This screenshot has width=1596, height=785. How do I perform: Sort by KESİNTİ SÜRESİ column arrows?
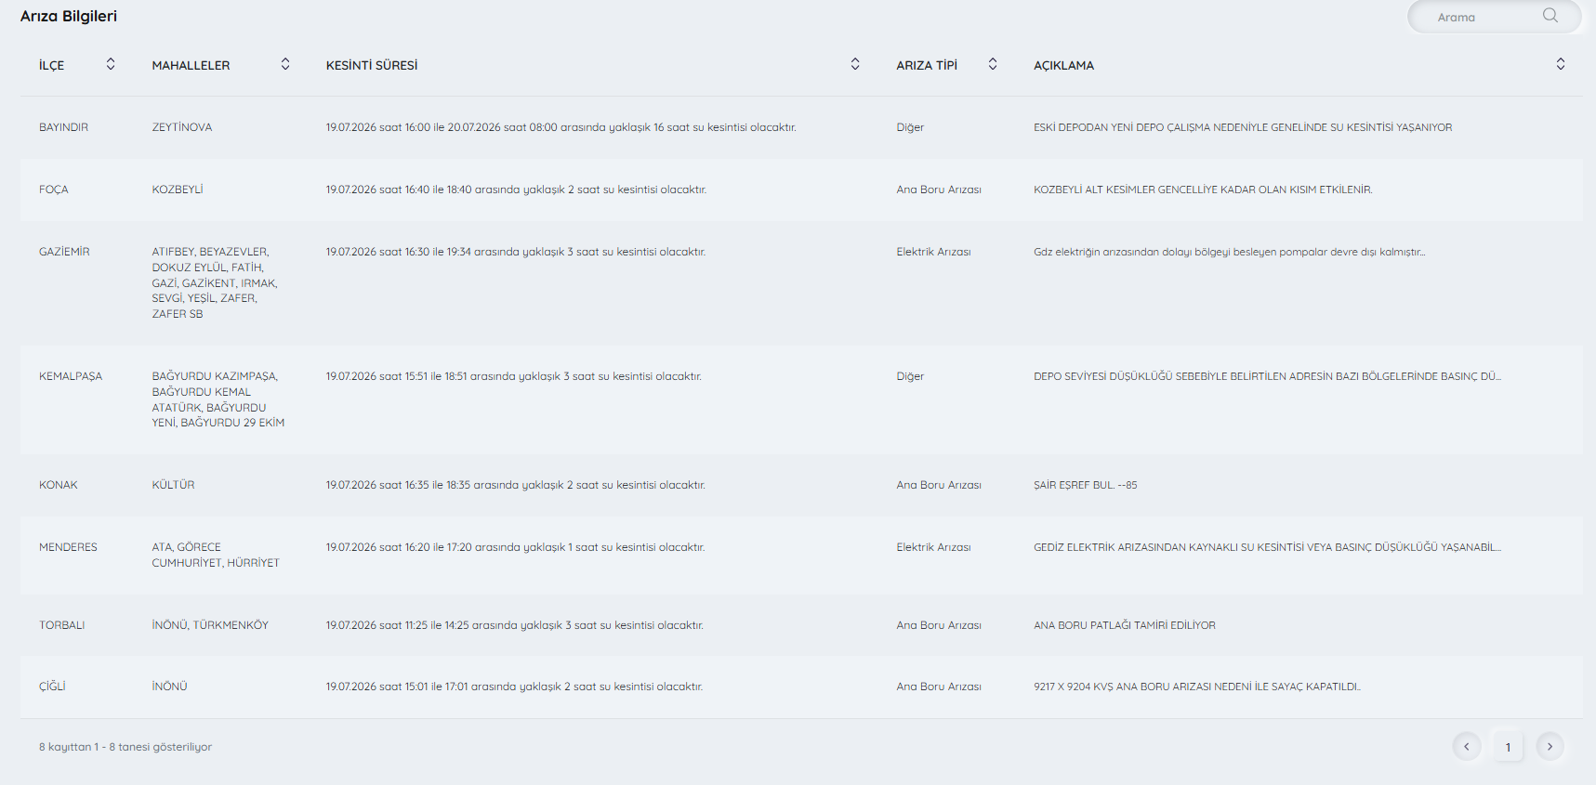855,64
